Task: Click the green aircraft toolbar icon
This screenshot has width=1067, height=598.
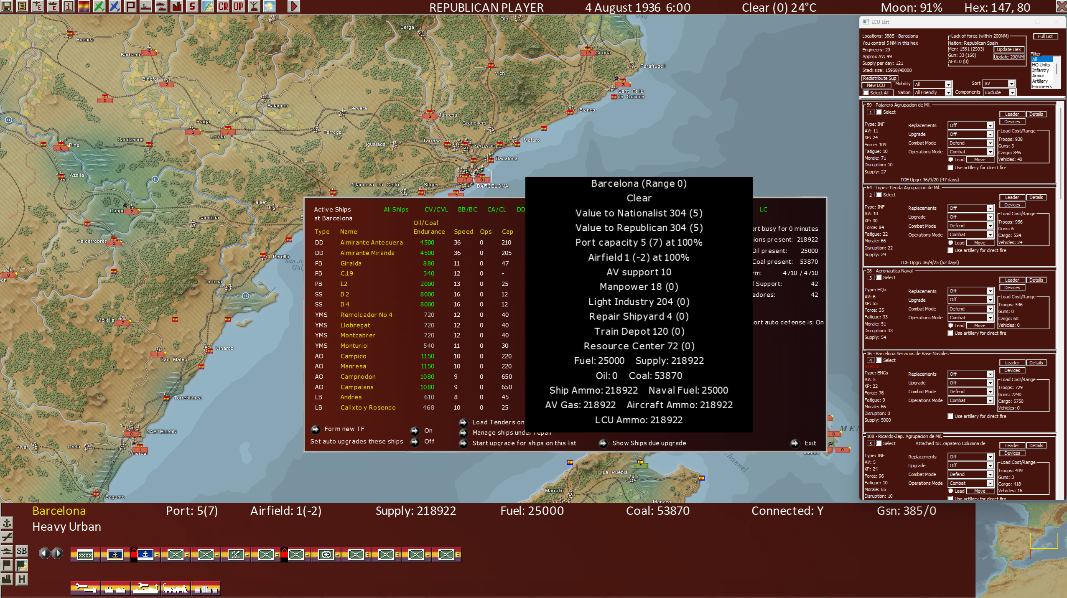Action: [x=99, y=6]
